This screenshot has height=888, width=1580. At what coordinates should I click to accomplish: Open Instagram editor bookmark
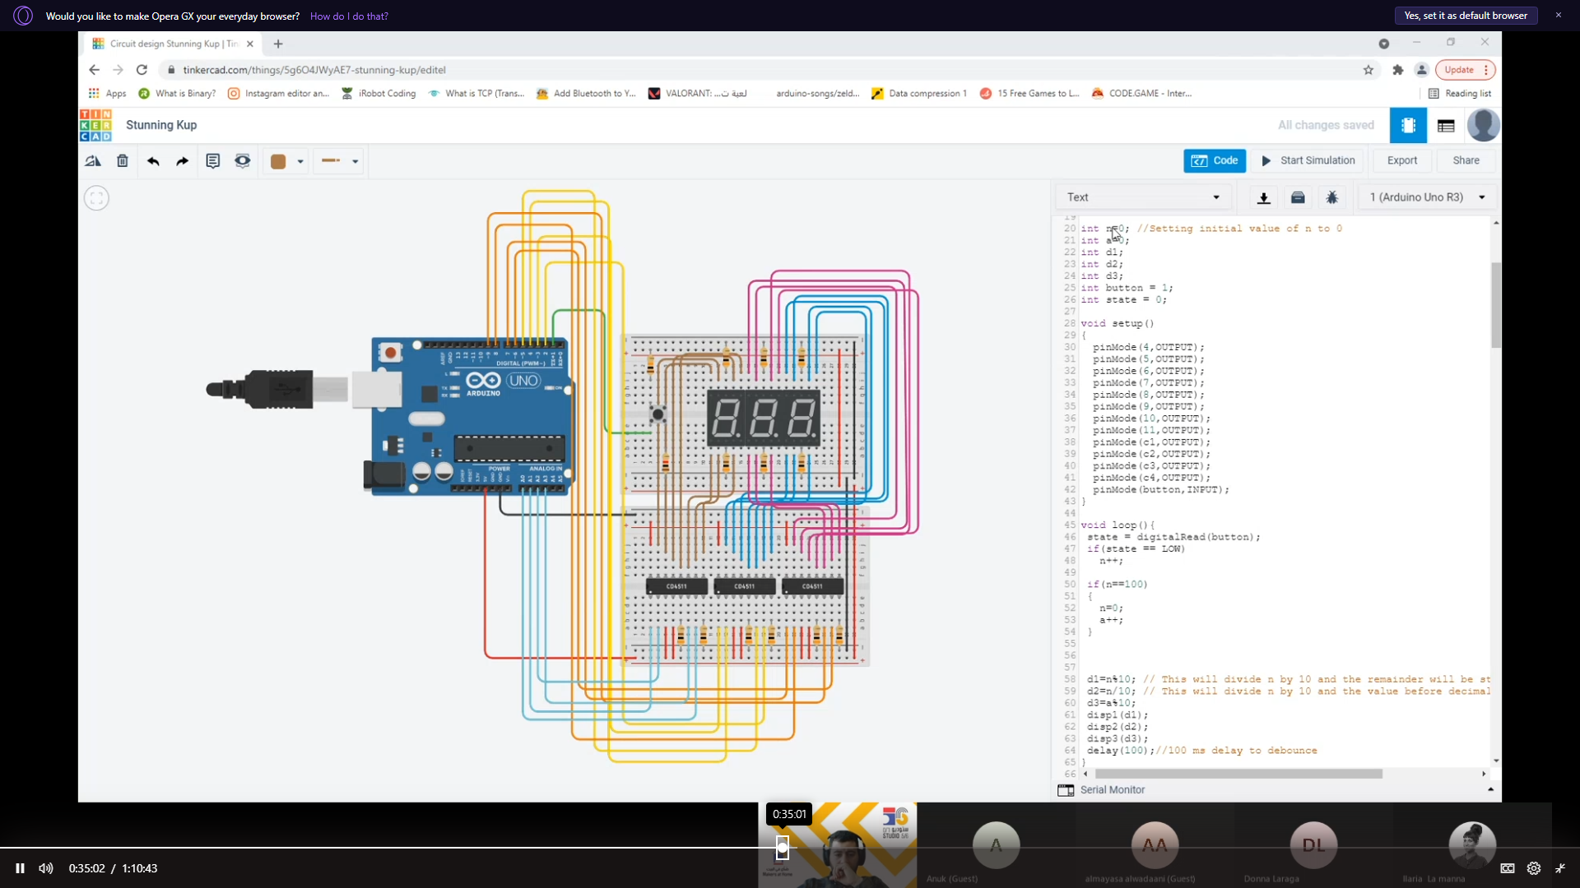coord(278,94)
